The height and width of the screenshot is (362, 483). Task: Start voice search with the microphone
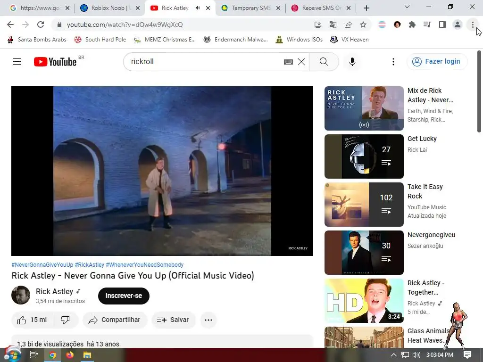(352, 62)
